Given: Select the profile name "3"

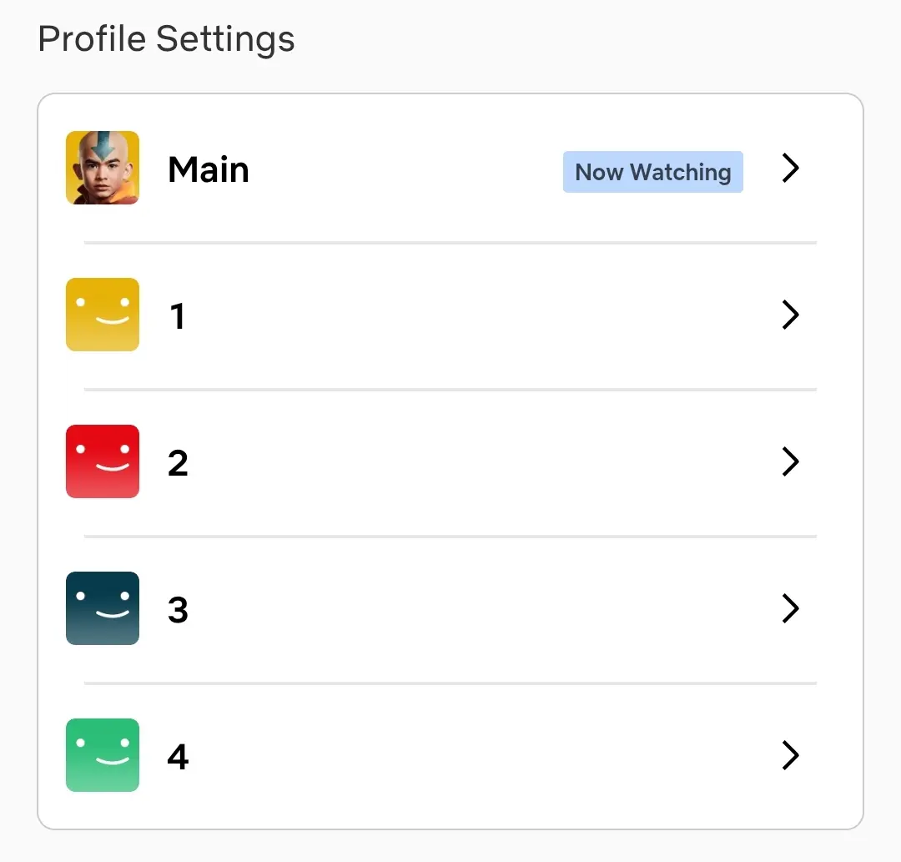Looking at the screenshot, I should coord(178,610).
